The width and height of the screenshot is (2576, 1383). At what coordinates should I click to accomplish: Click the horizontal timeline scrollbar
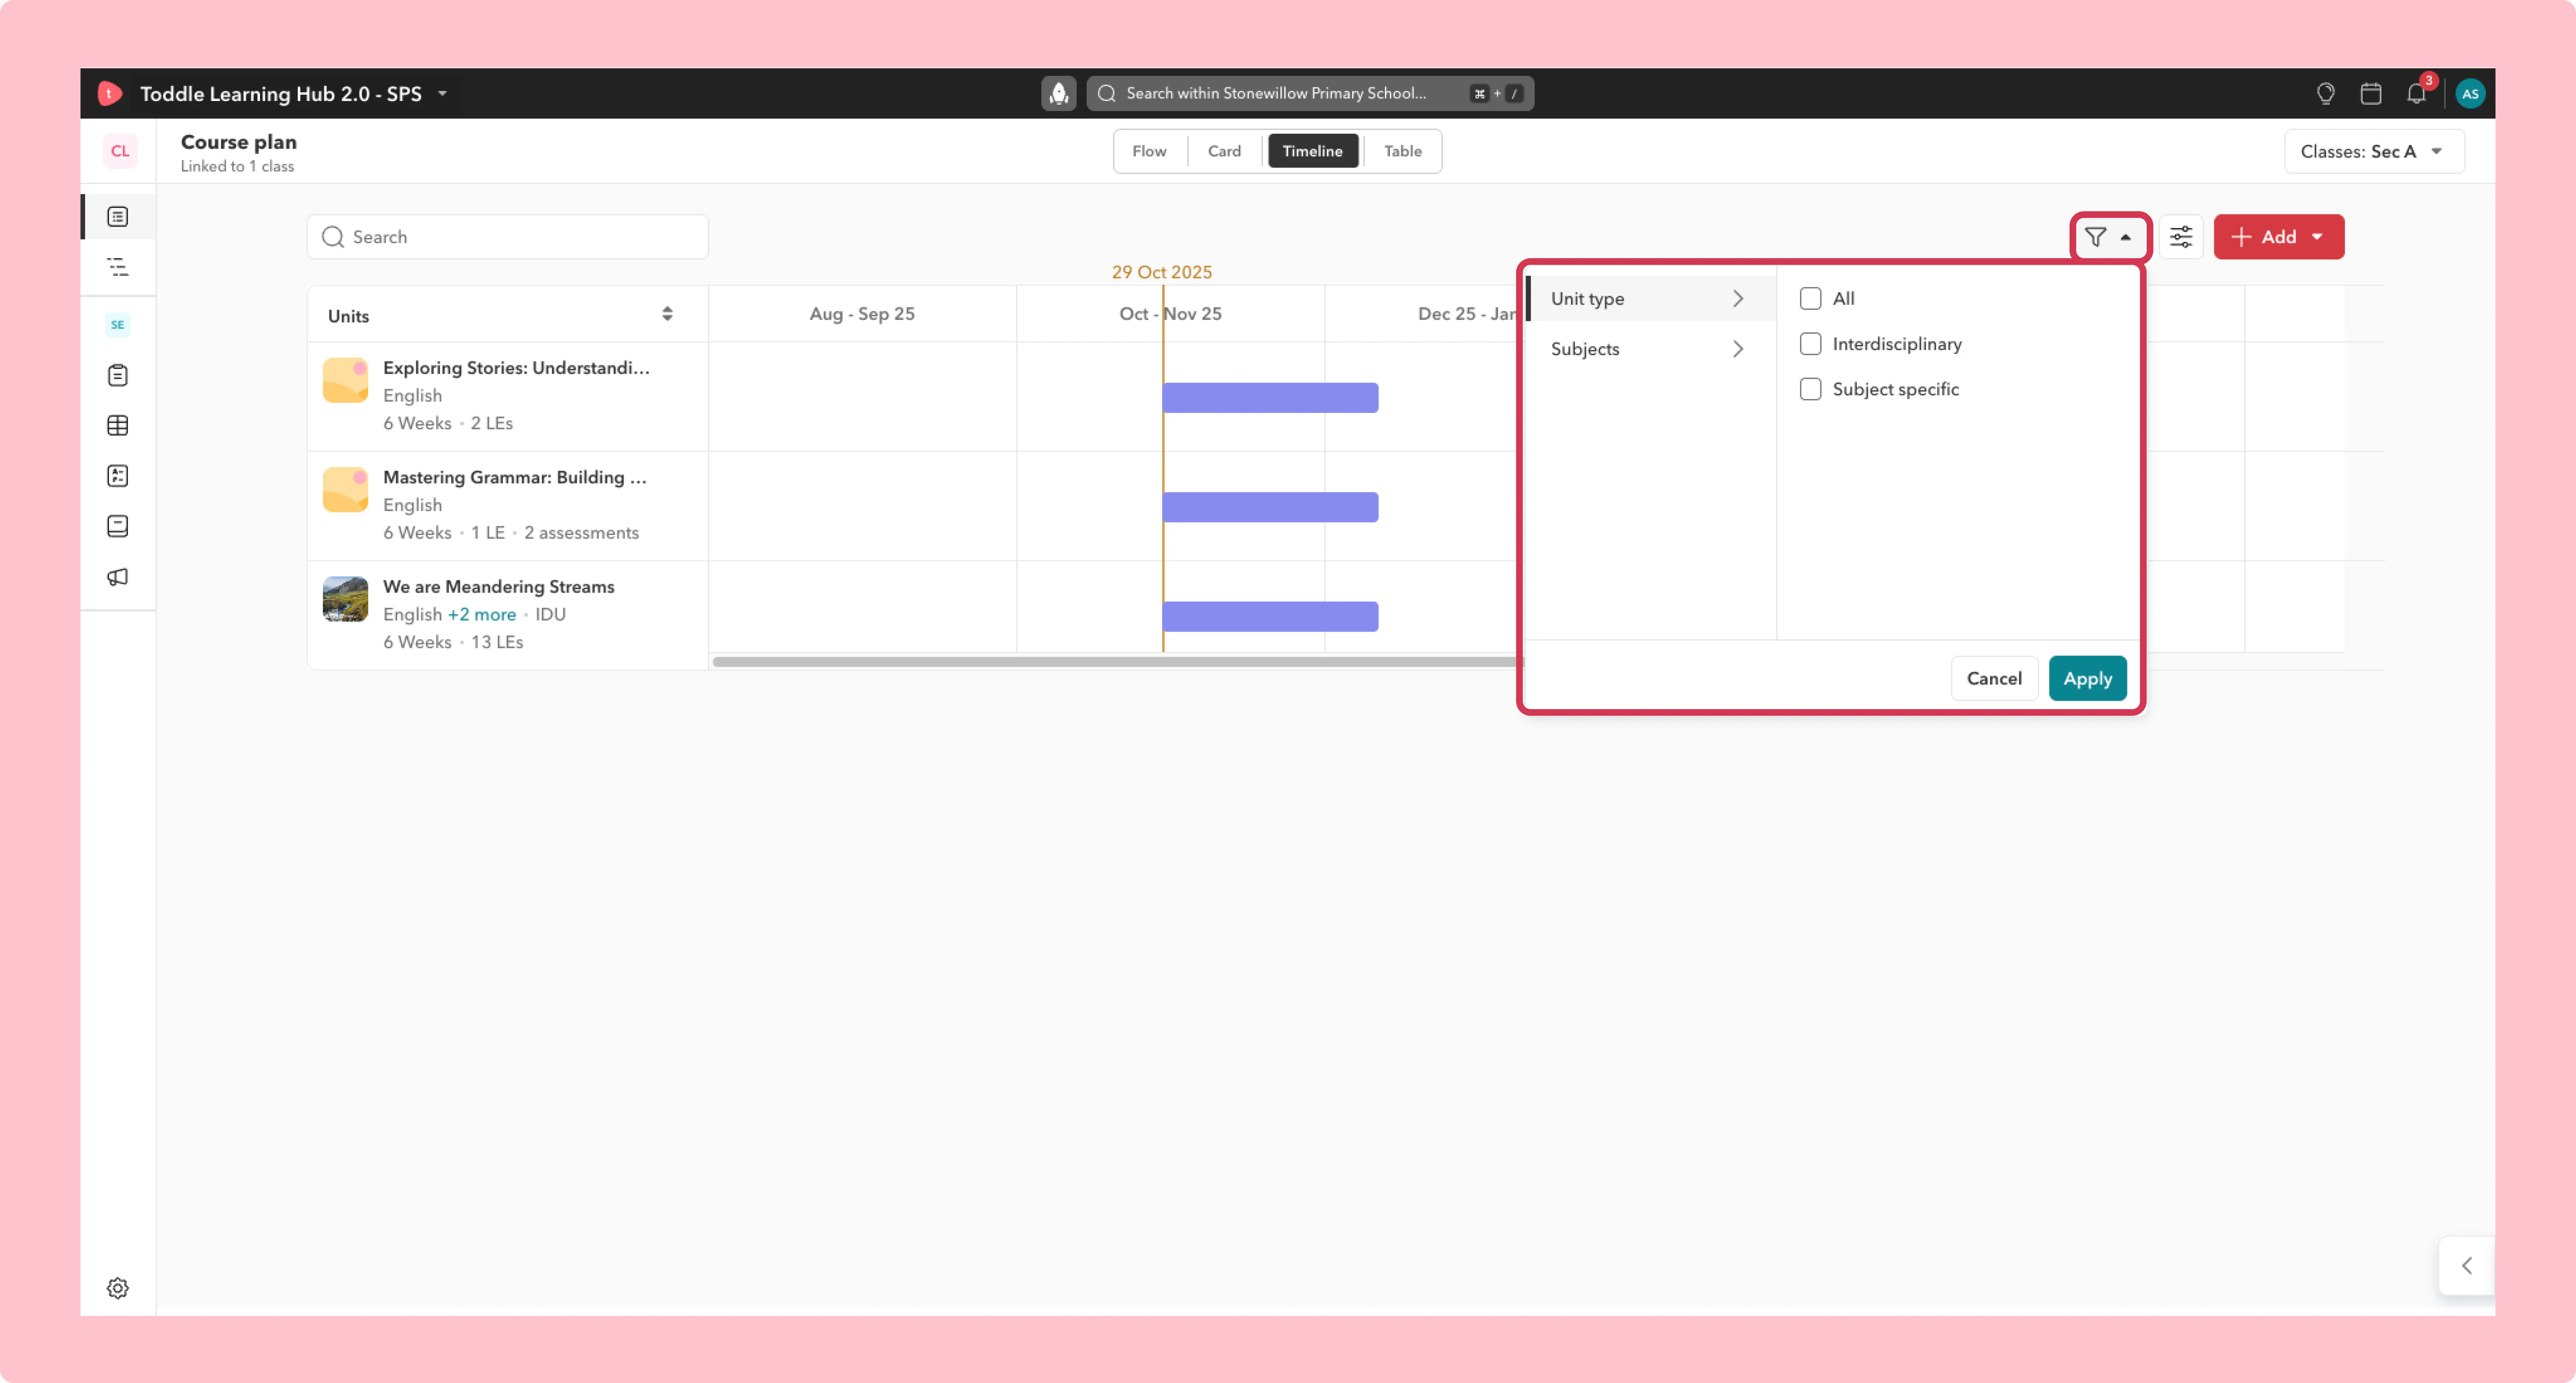point(1116,661)
